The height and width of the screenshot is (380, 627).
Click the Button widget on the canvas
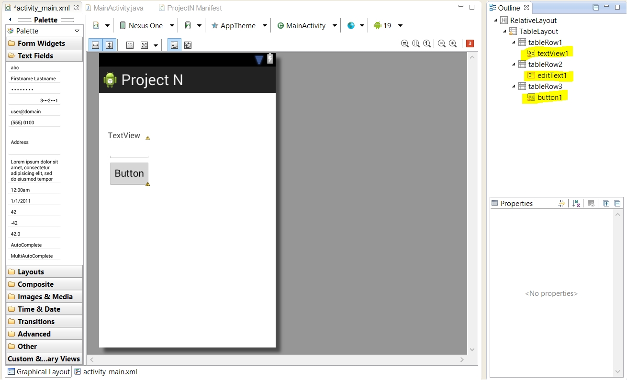point(129,174)
